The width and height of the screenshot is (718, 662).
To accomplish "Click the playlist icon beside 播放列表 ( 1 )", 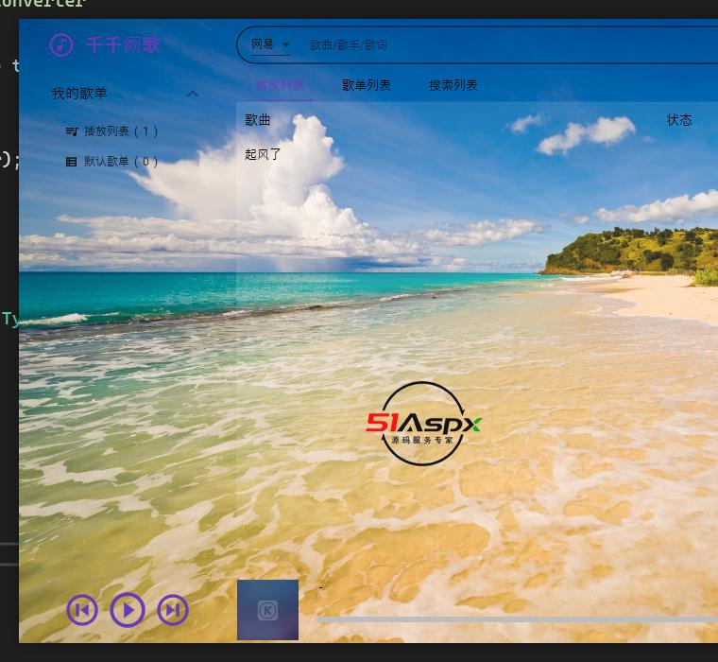I will point(72,132).
